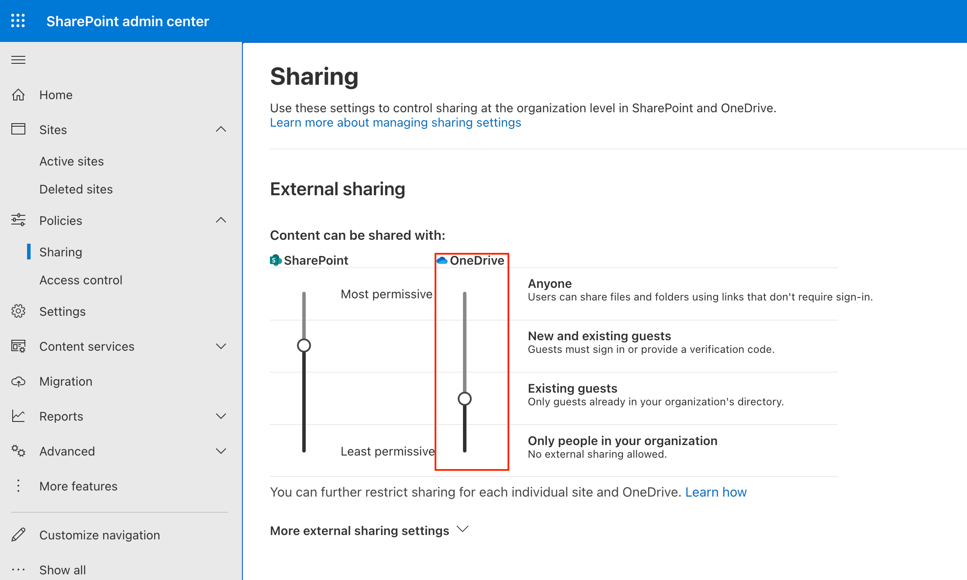
Task: Open Active sites in navigation
Action: 72,161
